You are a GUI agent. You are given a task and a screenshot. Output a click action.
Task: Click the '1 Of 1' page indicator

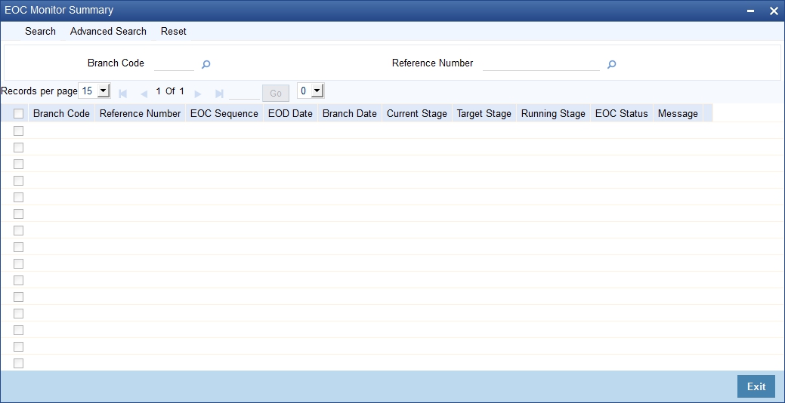pos(170,91)
